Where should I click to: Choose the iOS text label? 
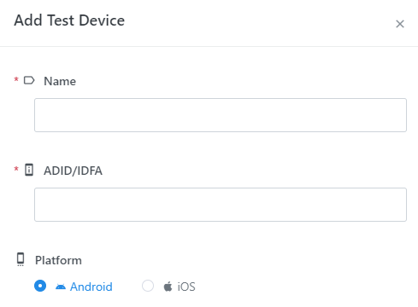[186, 287]
